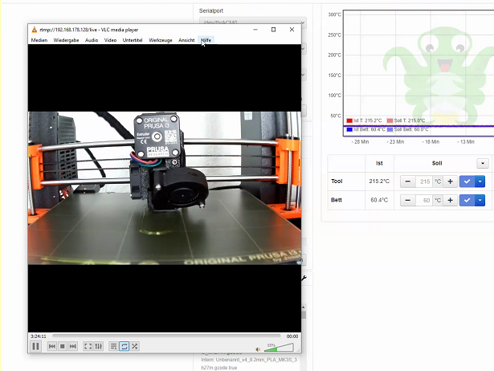Open the Hilfe menu
494x371 pixels.
pyautogui.click(x=206, y=40)
